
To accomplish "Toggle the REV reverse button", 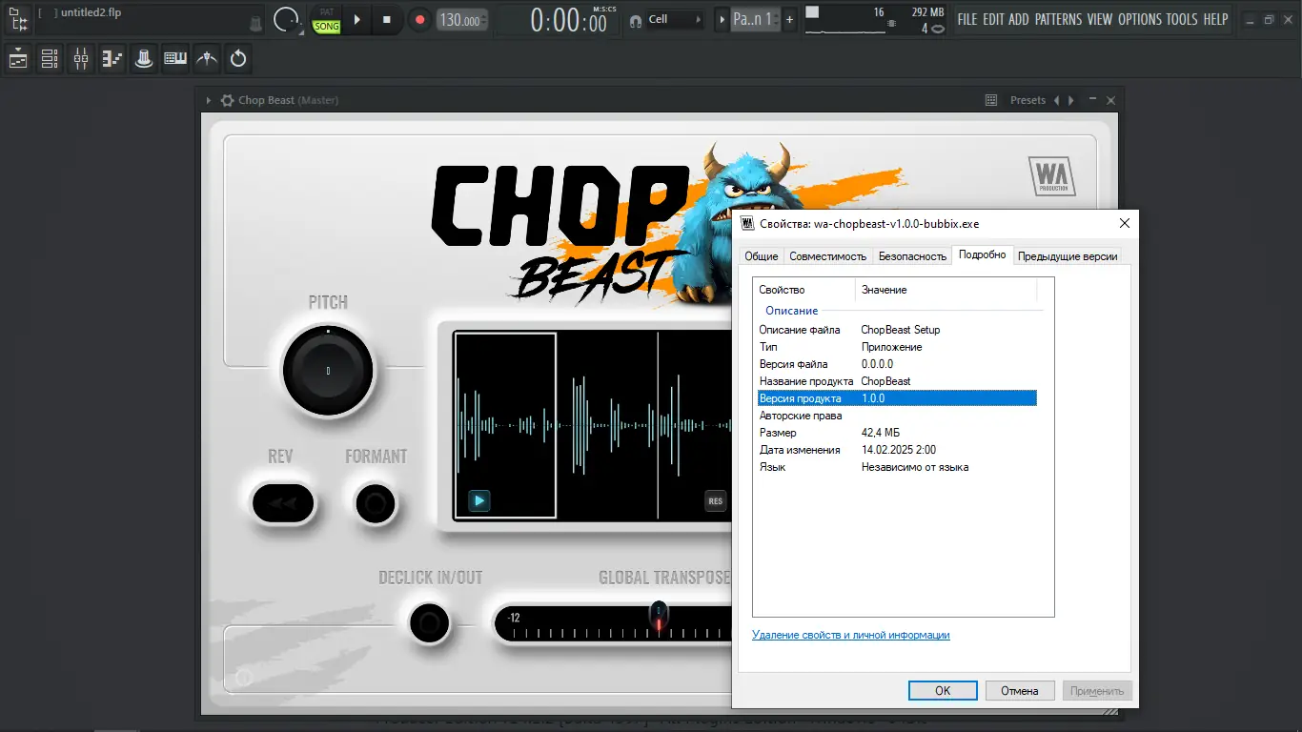I will [282, 503].
